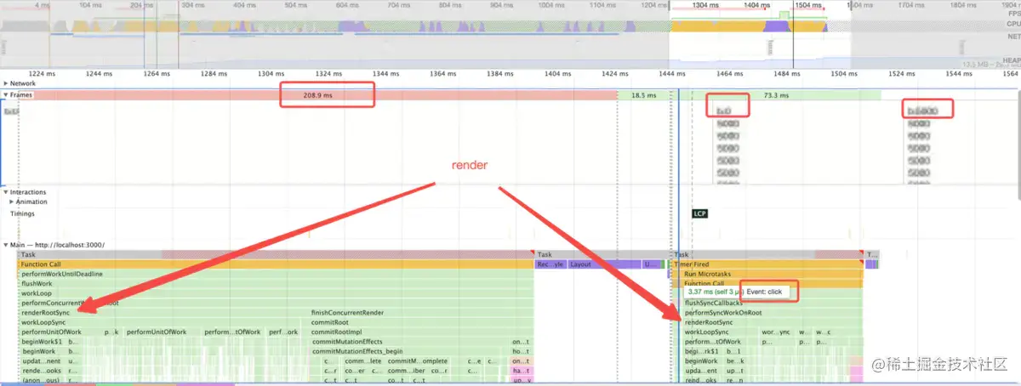Click the 1224 ms ruler tick
This screenshot has height=386, width=1021.
(42, 74)
